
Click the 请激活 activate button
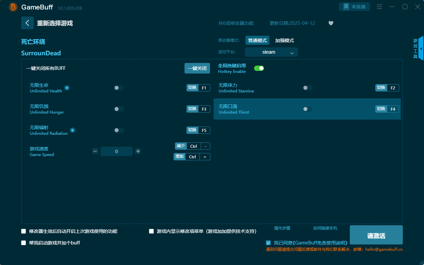(376, 235)
